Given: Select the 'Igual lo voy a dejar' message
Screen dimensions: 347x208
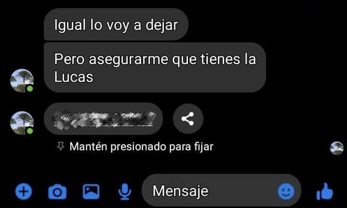Looking at the screenshot, I should pos(116,25).
